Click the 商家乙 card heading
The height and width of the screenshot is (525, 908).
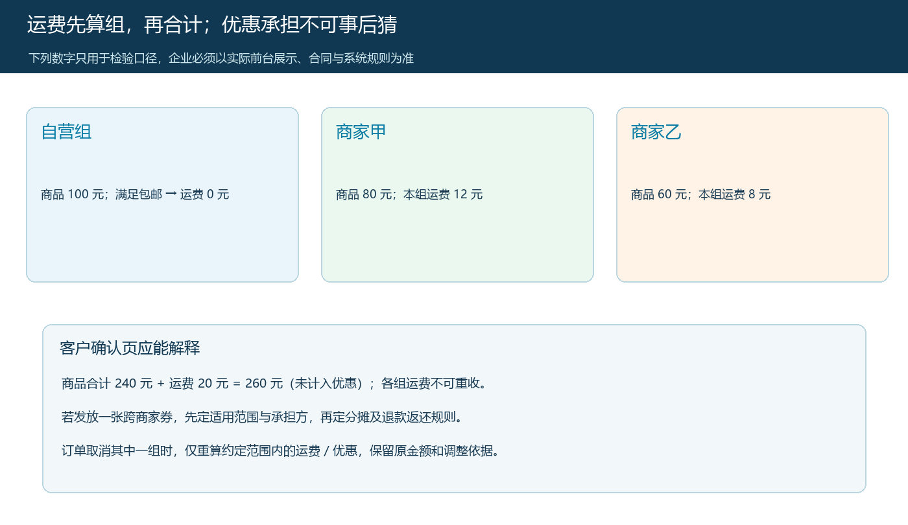coord(656,132)
